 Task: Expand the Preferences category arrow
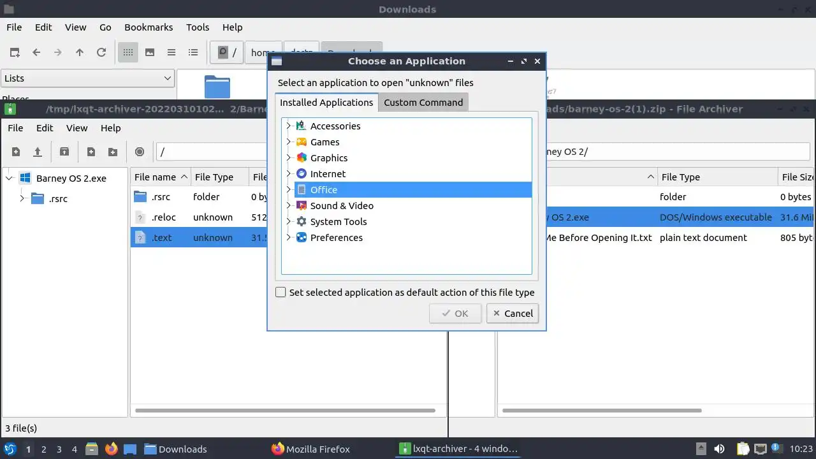click(288, 237)
